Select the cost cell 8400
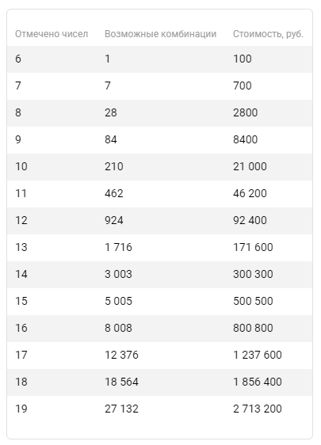321x445 pixels. (246, 139)
